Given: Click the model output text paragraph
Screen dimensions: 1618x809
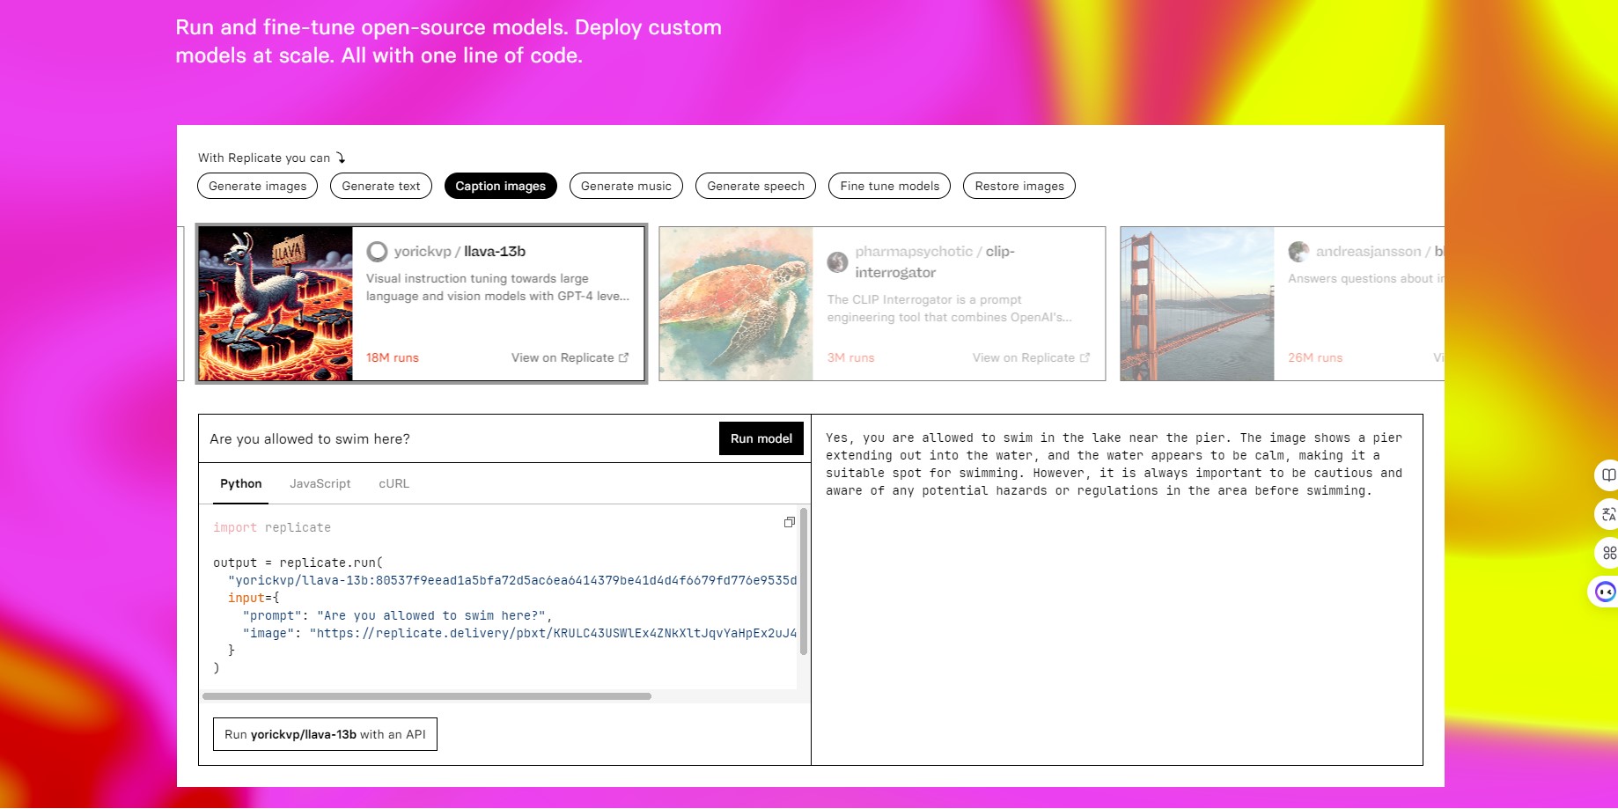Looking at the screenshot, I should tap(1114, 464).
